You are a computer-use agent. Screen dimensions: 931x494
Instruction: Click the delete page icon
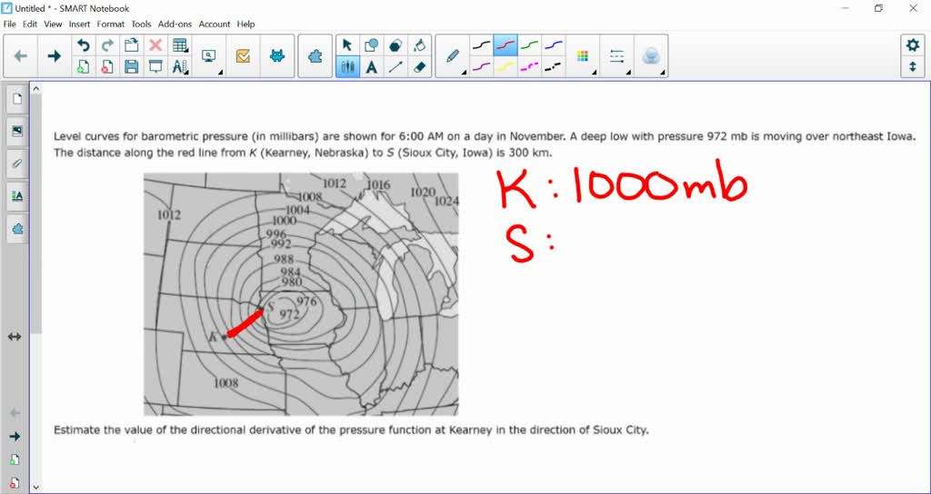pos(107,66)
